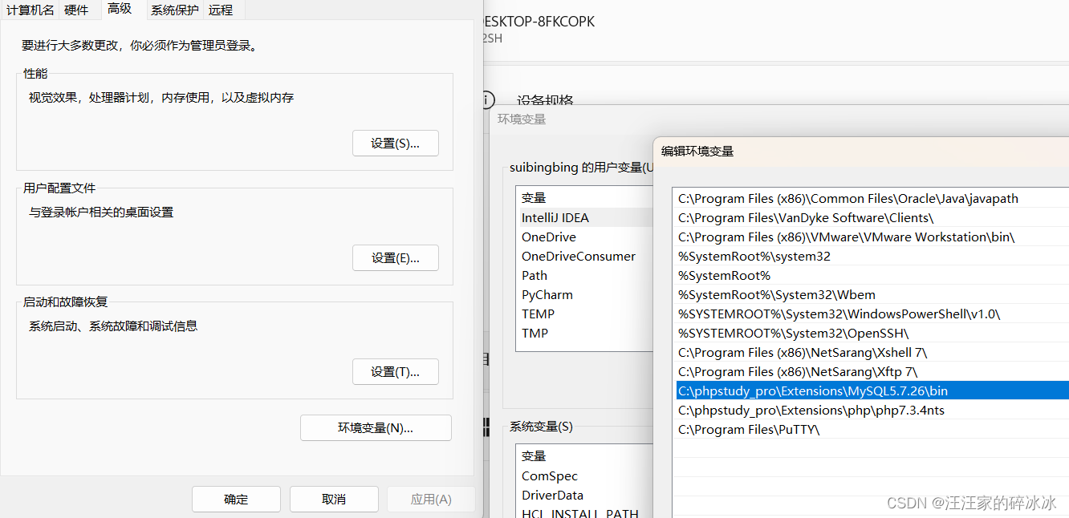The image size is (1069, 518).
Task: Select the System32\Wbem path entry
Action: pyautogui.click(x=871, y=294)
